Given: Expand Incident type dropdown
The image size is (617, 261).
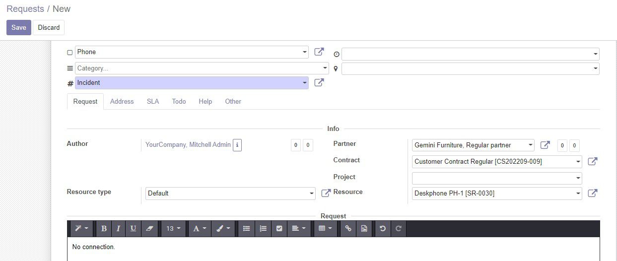Looking at the screenshot, I should [x=304, y=83].
